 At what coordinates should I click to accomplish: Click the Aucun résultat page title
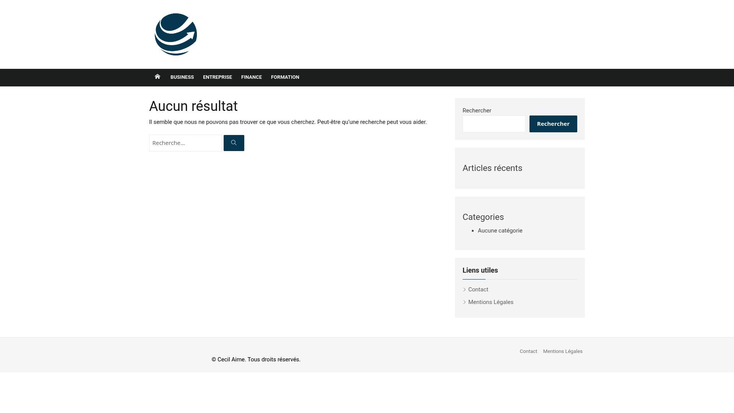[x=193, y=106]
